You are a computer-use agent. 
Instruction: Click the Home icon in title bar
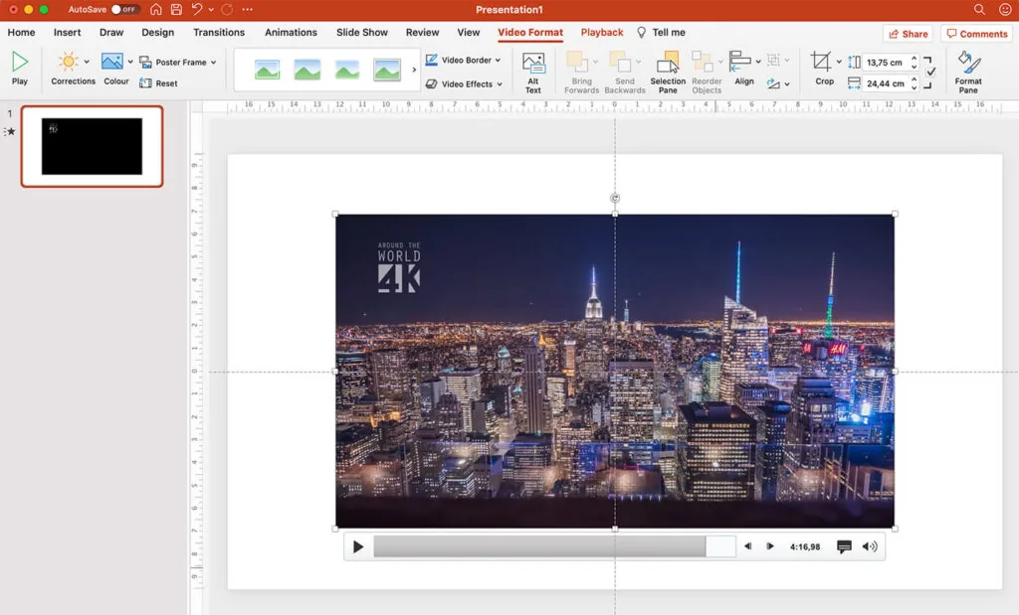pyautogui.click(x=156, y=10)
